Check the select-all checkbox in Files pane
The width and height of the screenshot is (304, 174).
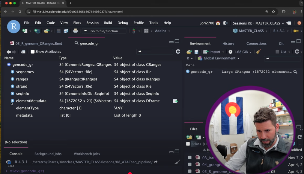pos(188,144)
